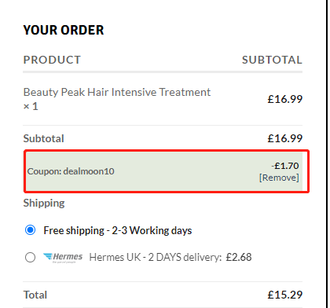
Task: Select the Free shipping radio button
Action: (x=30, y=230)
